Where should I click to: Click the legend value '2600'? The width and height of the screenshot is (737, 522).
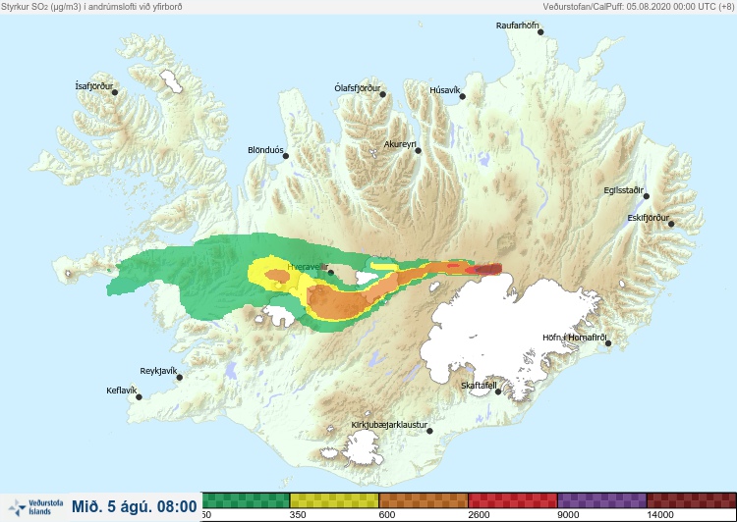(x=479, y=515)
